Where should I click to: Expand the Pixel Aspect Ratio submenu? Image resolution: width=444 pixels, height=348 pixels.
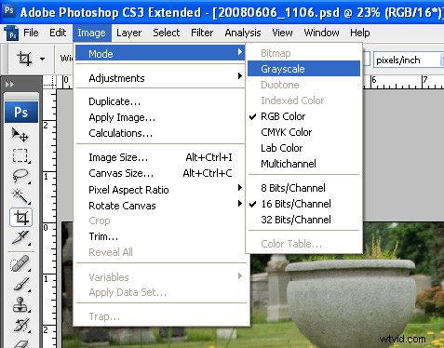point(160,190)
